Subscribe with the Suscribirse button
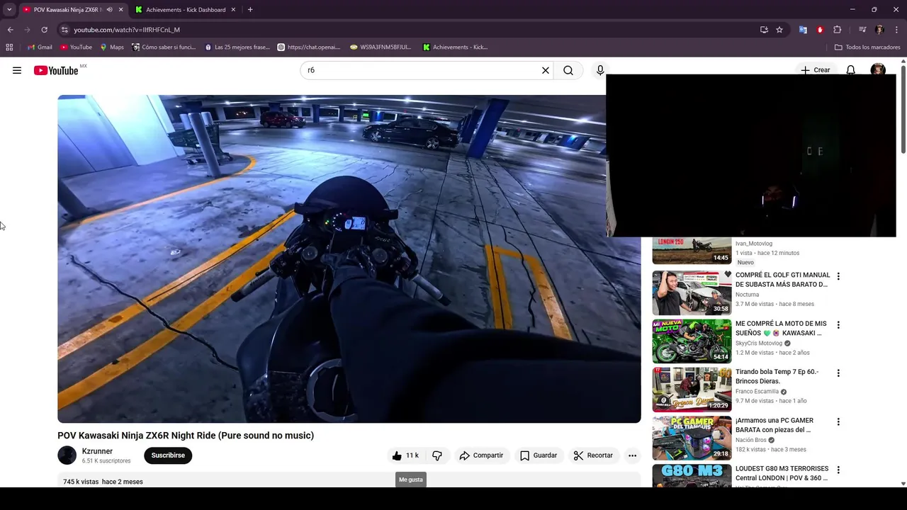The height and width of the screenshot is (510, 907). pyautogui.click(x=168, y=455)
